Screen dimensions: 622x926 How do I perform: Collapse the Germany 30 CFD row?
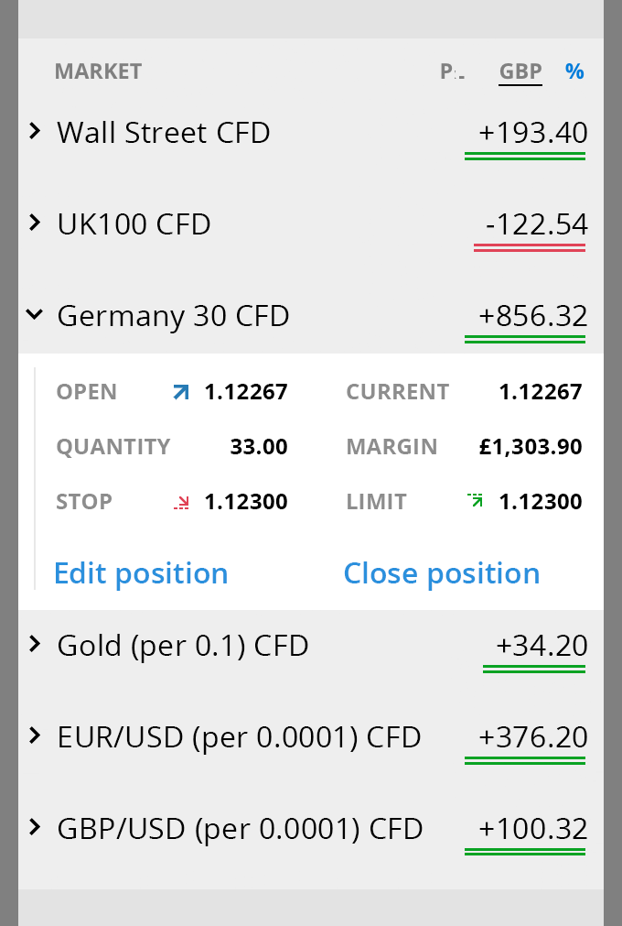(35, 315)
